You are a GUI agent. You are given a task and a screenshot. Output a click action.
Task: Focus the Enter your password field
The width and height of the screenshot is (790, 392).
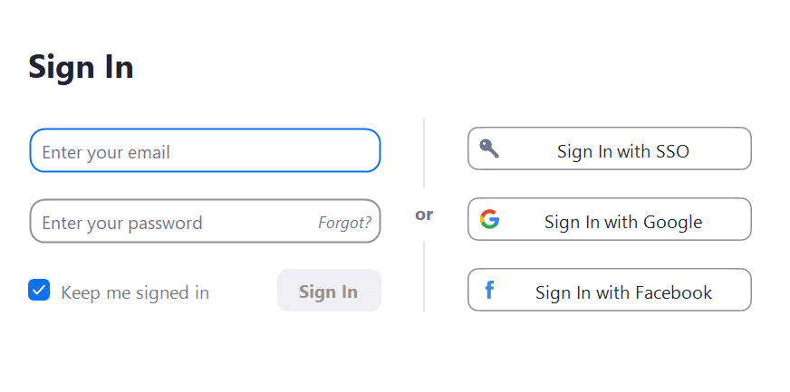[x=205, y=221]
